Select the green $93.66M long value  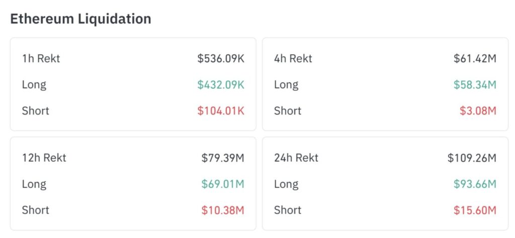[x=475, y=184]
